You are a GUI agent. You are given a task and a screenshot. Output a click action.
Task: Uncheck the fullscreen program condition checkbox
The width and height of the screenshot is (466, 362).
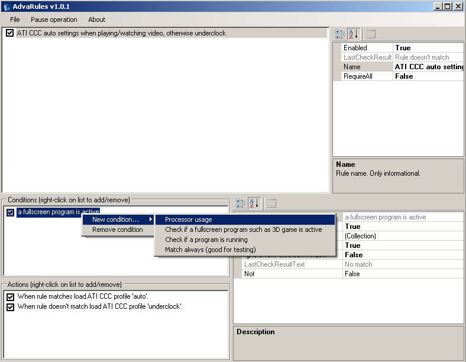point(10,212)
